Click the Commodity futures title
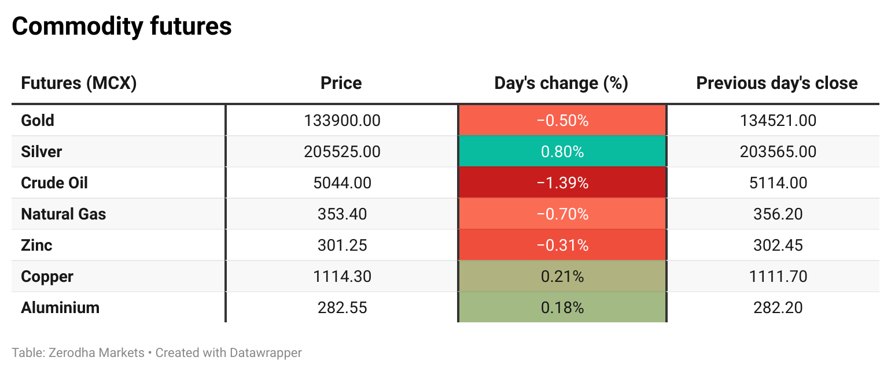 coord(122,26)
